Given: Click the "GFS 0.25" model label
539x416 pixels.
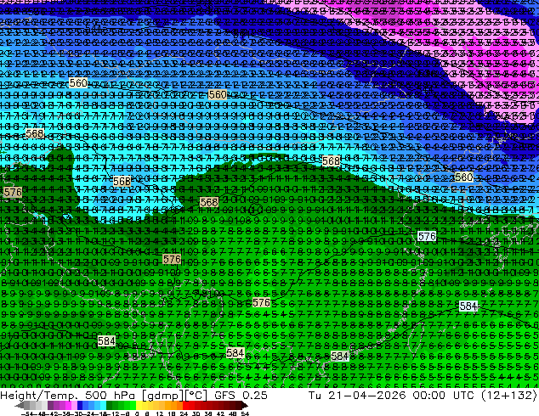Looking at the screenshot, I should 241,395.
